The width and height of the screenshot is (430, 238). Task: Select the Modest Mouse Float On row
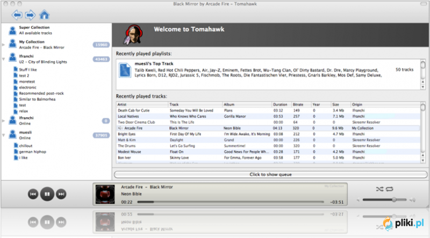(268, 152)
